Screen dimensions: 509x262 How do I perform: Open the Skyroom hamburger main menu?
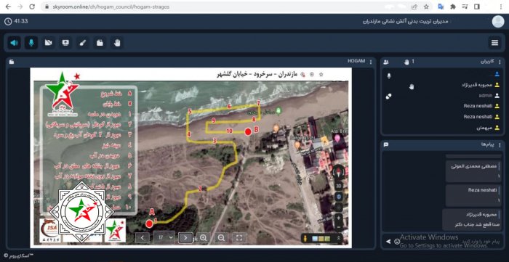494,43
